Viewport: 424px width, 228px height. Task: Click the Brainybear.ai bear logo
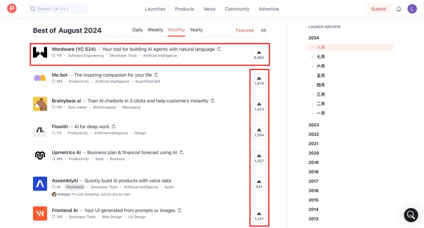point(40,104)
